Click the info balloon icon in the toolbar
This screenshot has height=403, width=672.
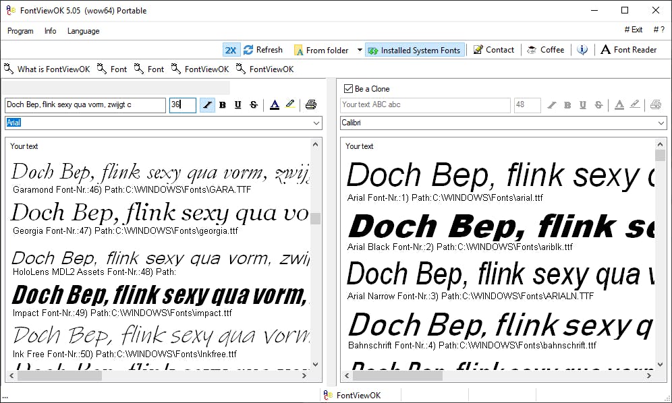[582, 49]
